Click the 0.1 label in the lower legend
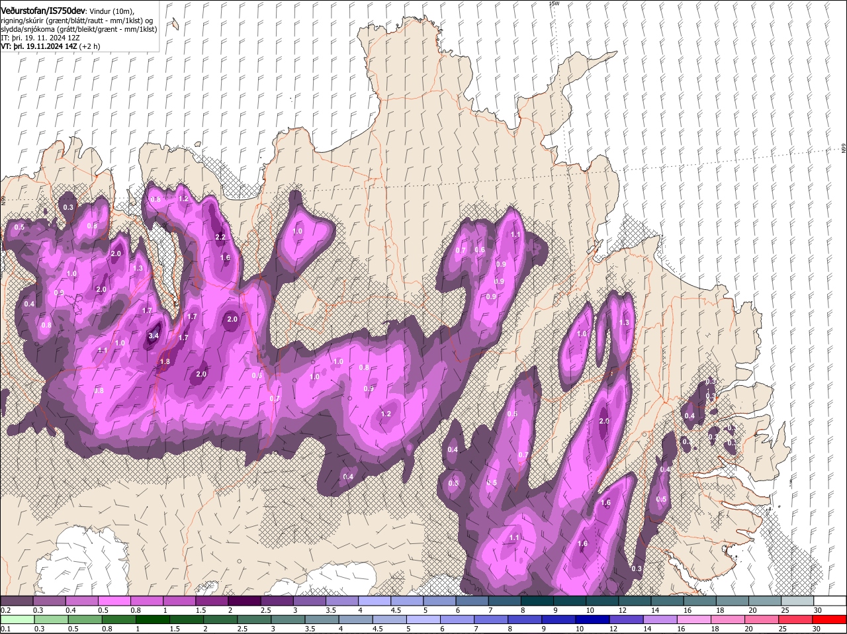This screenshot has height=634, width=847. pos(6,629)
